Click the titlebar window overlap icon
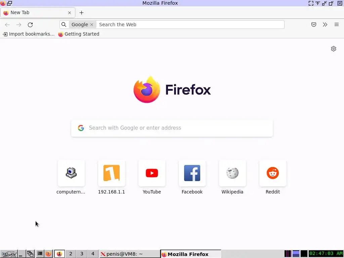This screenshot has height=258, width=344. pos(10,3)
